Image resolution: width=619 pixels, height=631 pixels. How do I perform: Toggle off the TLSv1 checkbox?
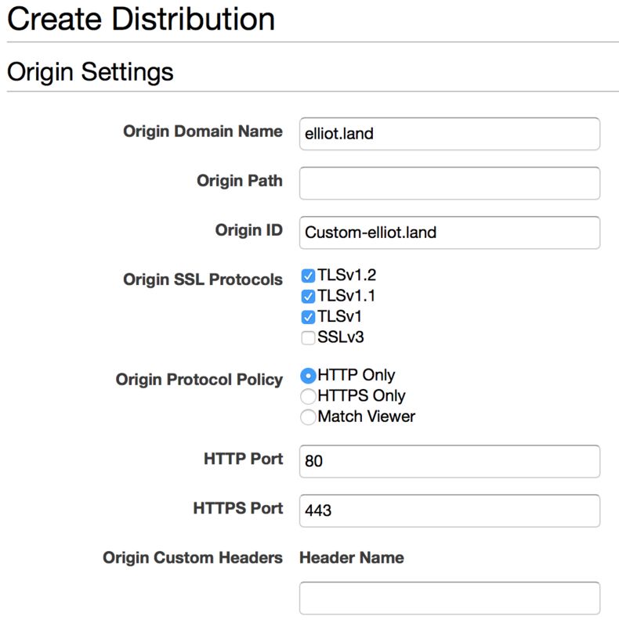(x=308, y=318)
